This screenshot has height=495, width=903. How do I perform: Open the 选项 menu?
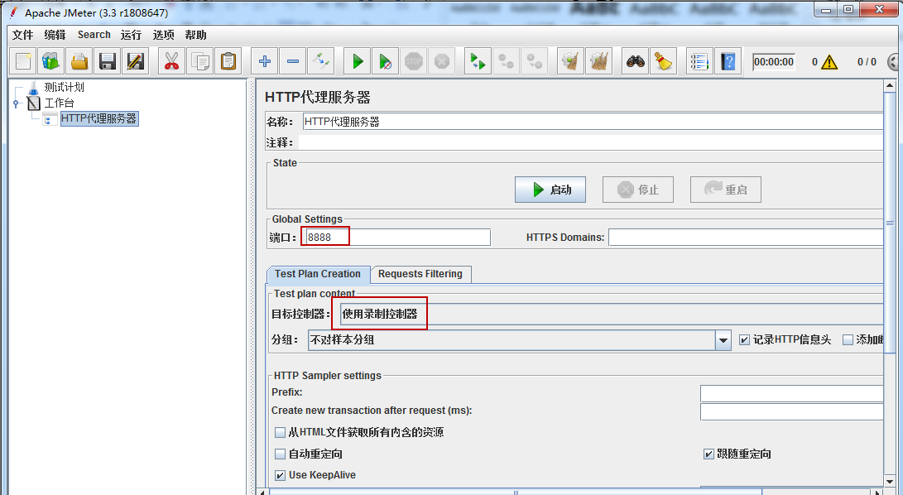pyautogui.click(x=163, y=35)
